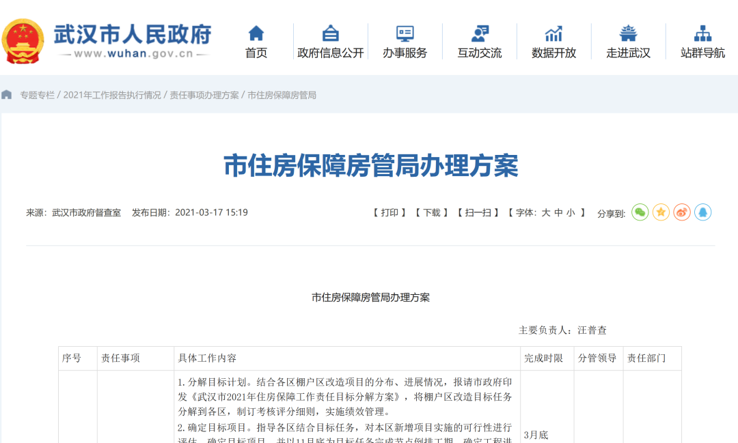Click the 打印 print button
This screenshot has height=443, width=738.
(x=389, y=213)
